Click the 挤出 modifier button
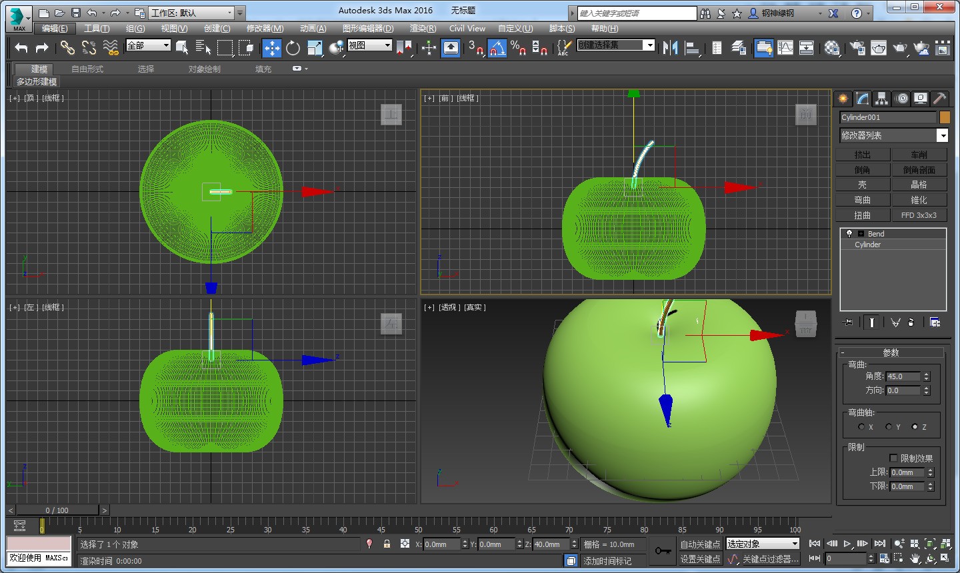 tap(863, 155)
